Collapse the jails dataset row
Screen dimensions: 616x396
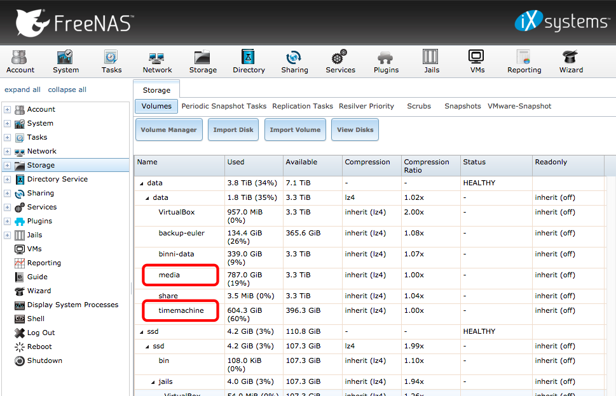click(153, 382)
